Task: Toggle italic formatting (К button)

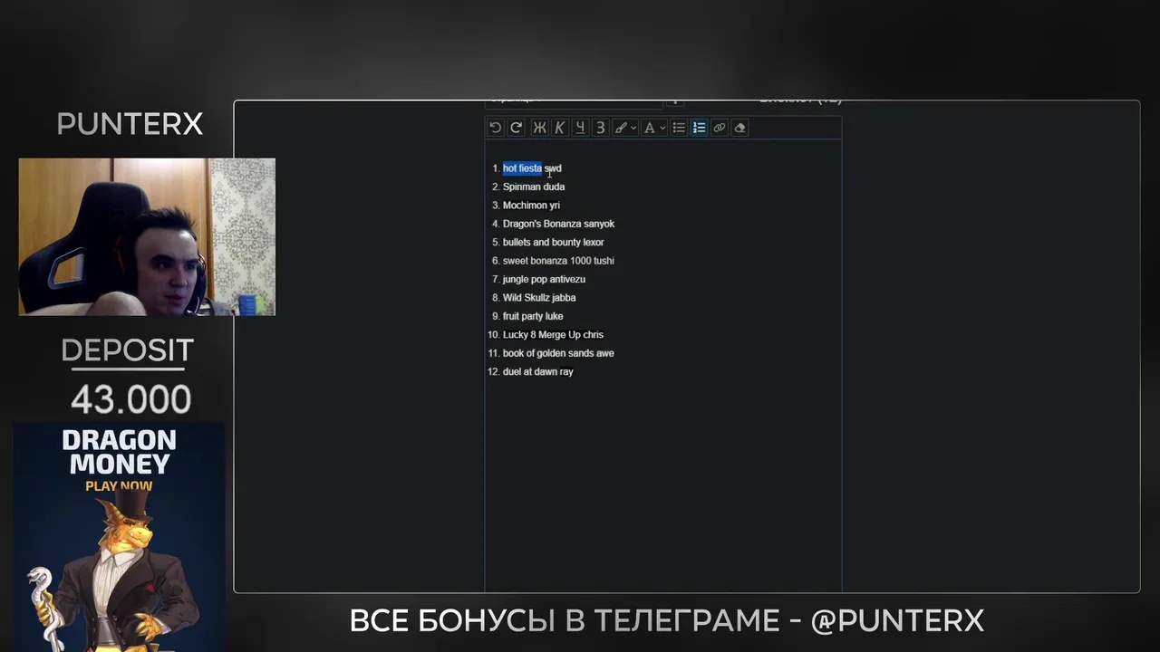Action: (559, 128)
